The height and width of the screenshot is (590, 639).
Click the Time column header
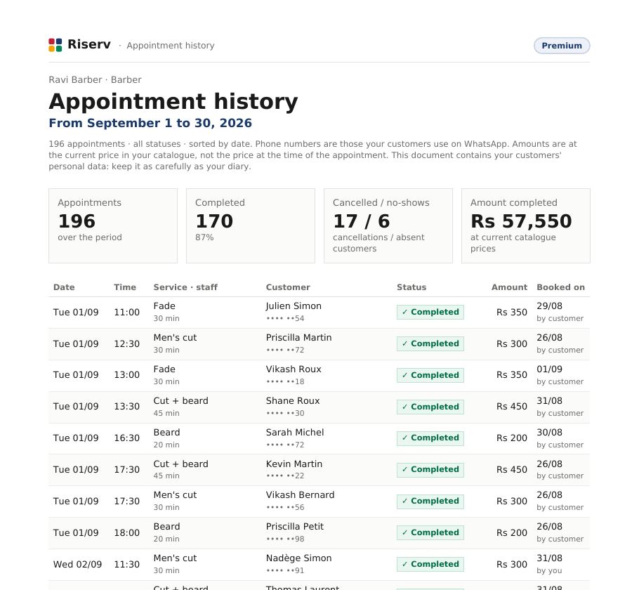coord(125,287)
